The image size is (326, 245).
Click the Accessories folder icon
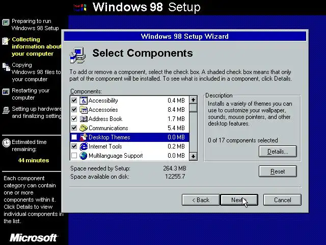pyautogui.click(x=84, y=110)
